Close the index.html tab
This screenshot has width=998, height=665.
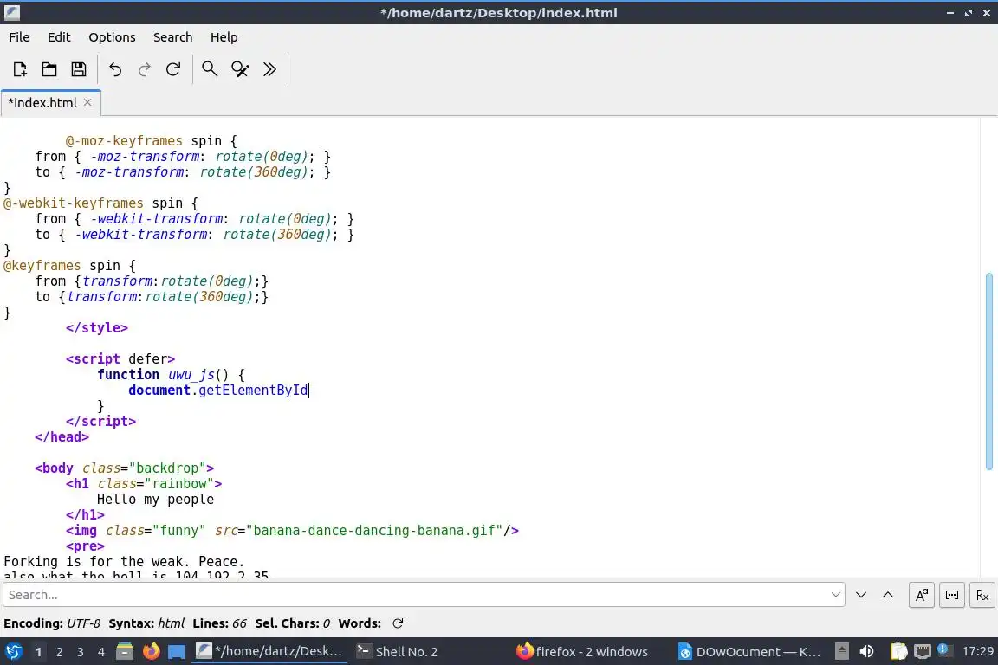point(87,102)
